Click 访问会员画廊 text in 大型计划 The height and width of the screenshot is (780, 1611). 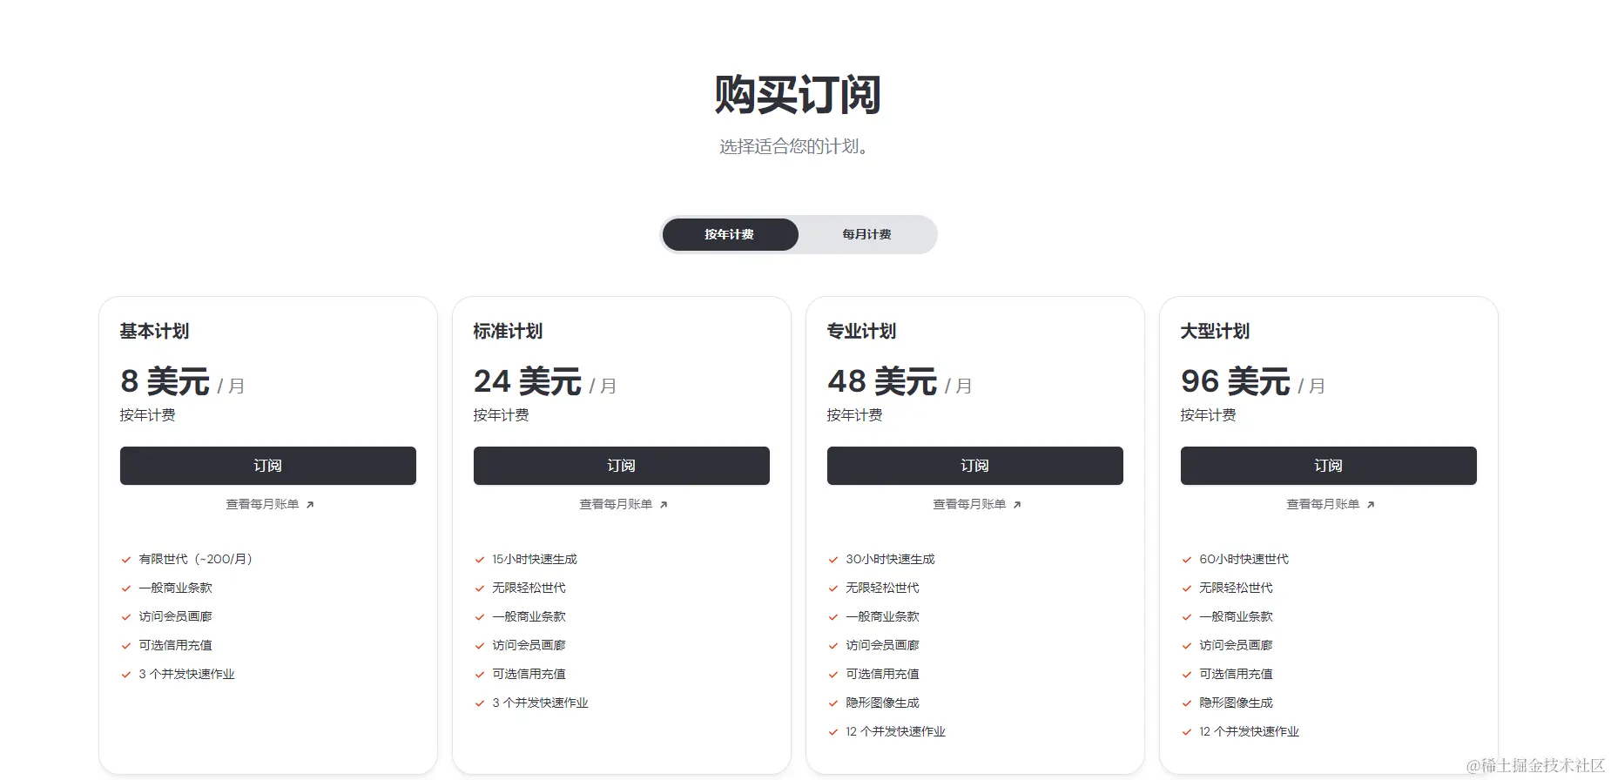point(1236,645)
